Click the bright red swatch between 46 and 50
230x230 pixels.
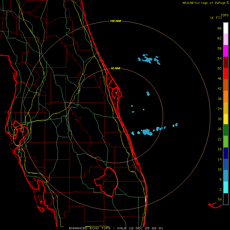pyautogui.click(x=226, y=74)
